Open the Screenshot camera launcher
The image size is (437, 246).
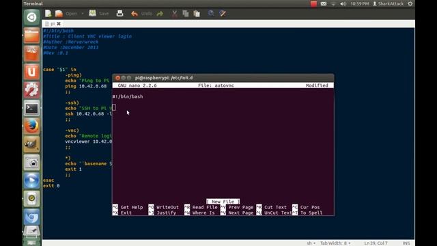click(x=31, y=163)
